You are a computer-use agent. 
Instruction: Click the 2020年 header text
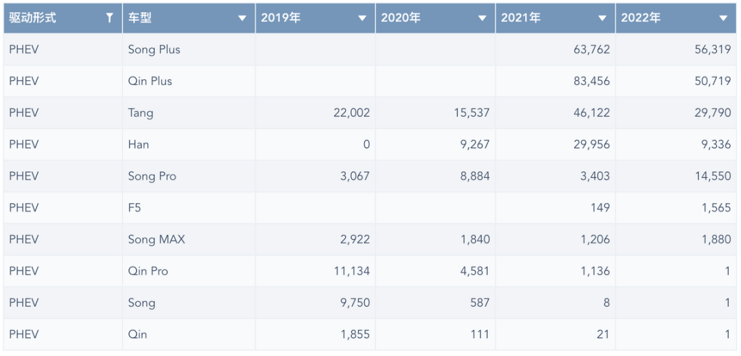[x=401, y=18]
